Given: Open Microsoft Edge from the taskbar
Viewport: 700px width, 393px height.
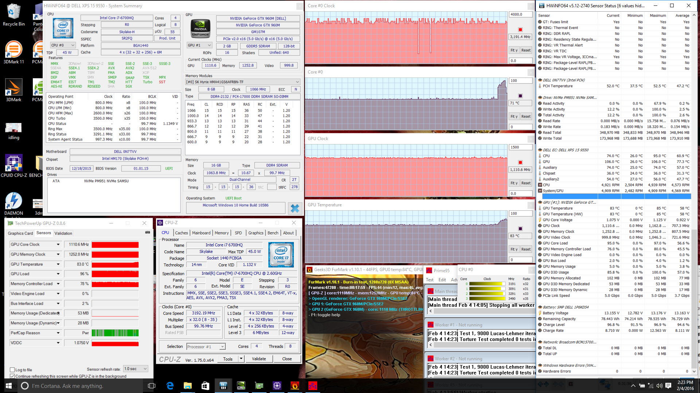Looking at the screenshot, I should (x=170, y=386).
